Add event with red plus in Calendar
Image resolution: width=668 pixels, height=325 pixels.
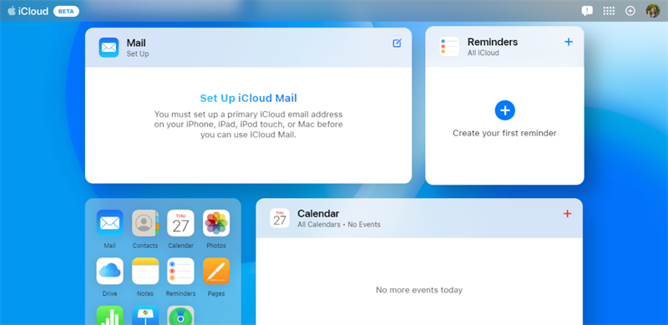point(567,214)
